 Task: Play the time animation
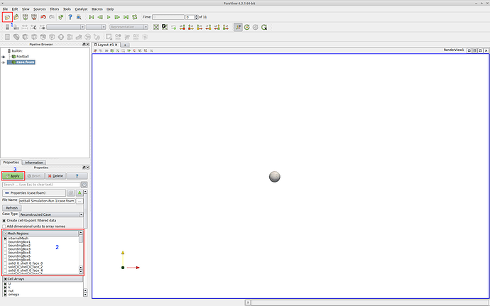coord(109,17)
